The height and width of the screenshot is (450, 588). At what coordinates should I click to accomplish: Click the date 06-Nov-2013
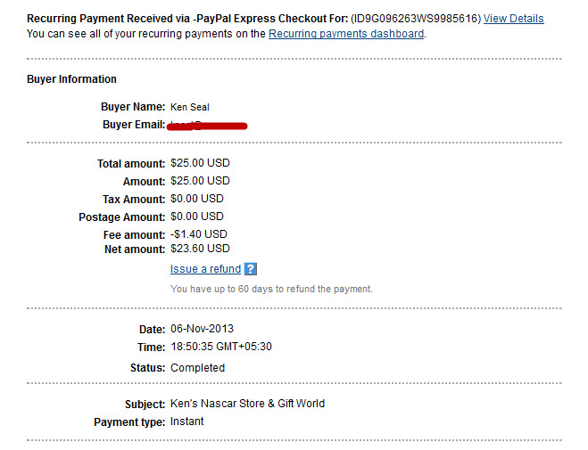[202, 329]
